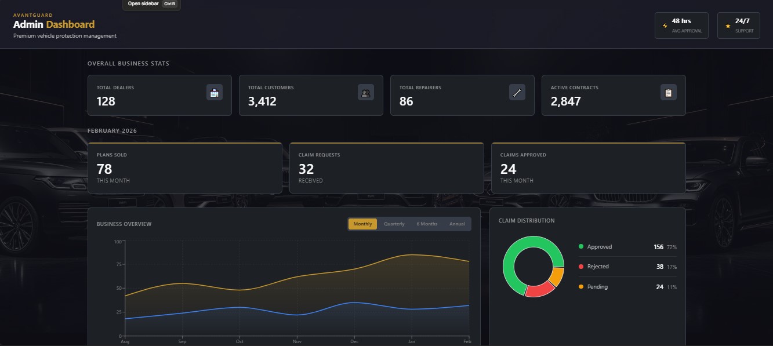Click the Nov label on chart axis
This screenshot has height=346, width=773.
pos(297,341)
